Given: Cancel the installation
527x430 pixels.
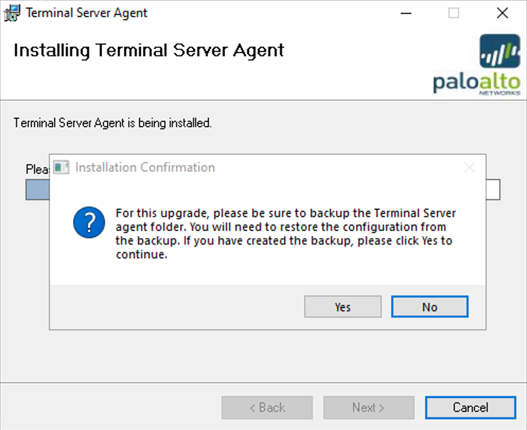Looking at the screenshot, I should coord(470,407).
